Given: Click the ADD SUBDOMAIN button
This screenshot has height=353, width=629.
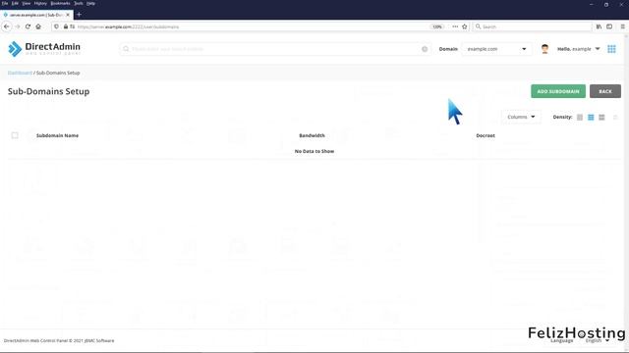Looking at the screenshot, I should [x=558, y=91].
